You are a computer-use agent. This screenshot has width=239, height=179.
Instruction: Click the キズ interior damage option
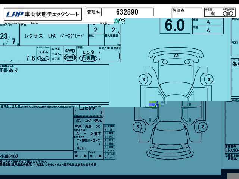point(78,126)
